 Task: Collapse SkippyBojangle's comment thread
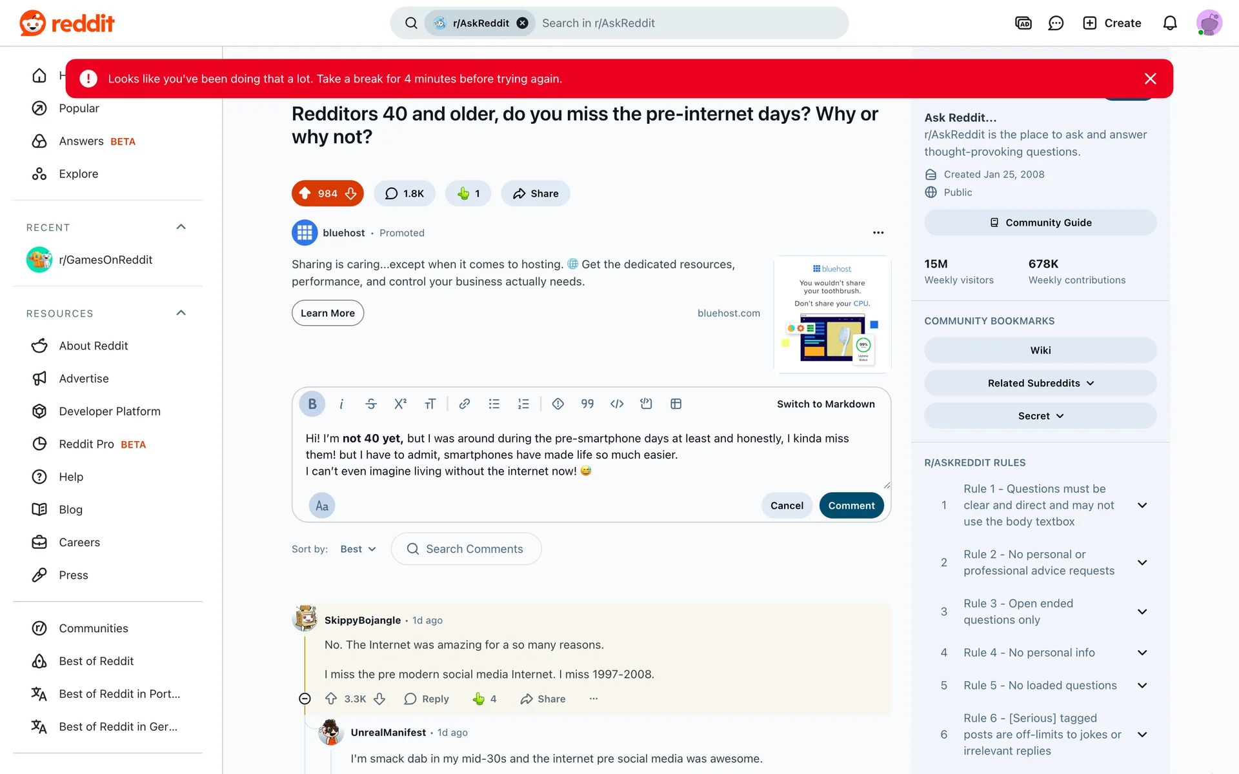(305, 699)
